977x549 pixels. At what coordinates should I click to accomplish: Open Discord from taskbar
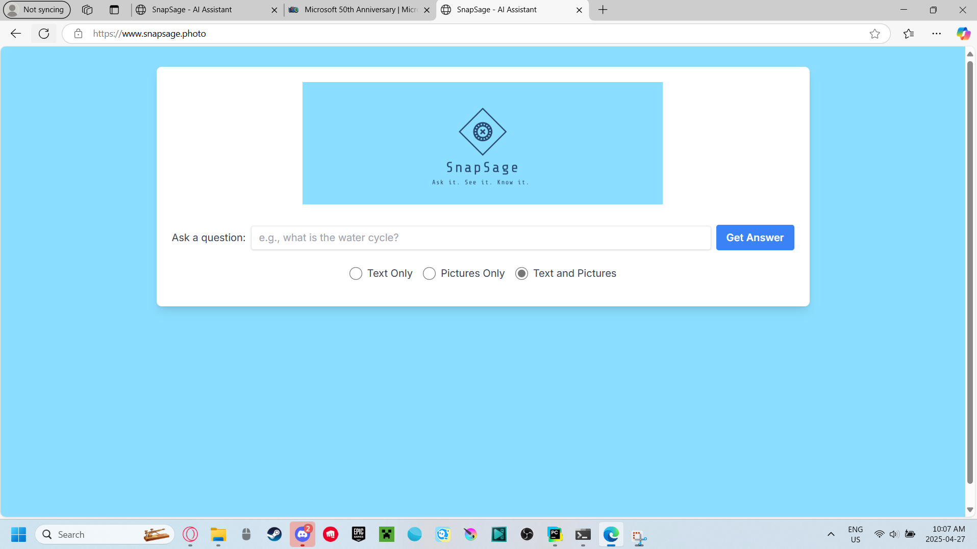pyautogui.click(x=303, y=534)
